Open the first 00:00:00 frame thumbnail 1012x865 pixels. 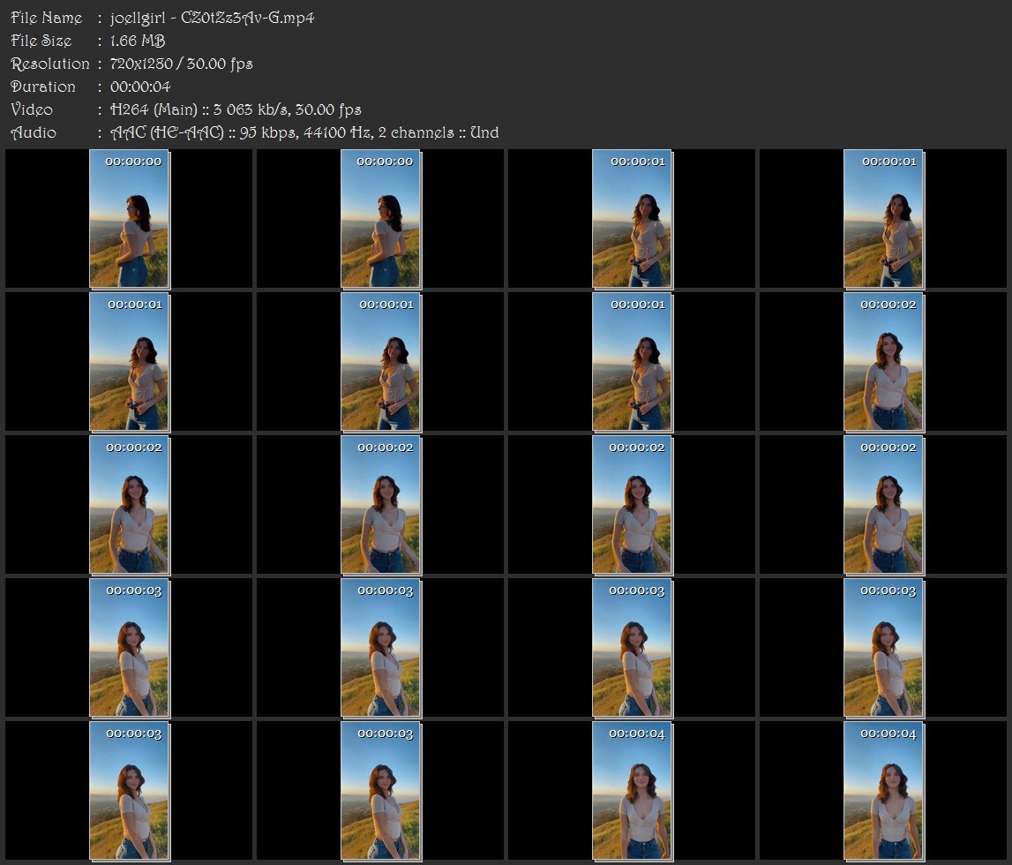tap(129, 219)
